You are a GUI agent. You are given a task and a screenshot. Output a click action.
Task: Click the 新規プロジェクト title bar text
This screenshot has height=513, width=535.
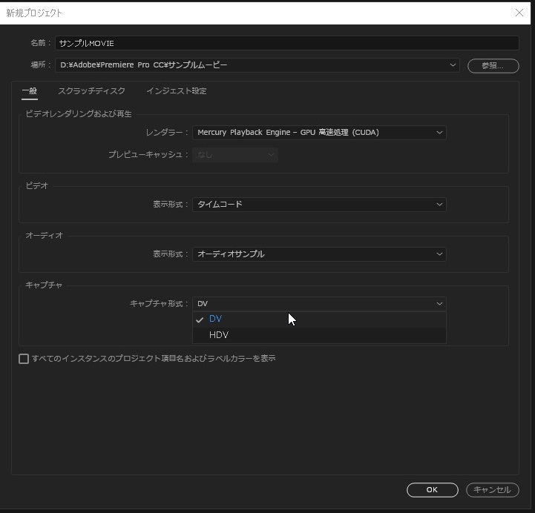pyautogui.click(x=34, y=13)
